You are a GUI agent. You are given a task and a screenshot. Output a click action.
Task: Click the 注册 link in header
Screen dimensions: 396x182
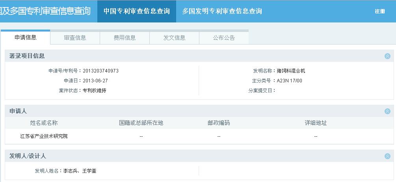[x=379, y=11]
